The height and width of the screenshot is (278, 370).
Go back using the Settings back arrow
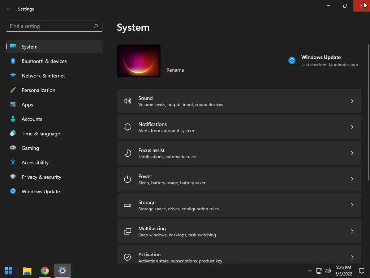point(8,9)
